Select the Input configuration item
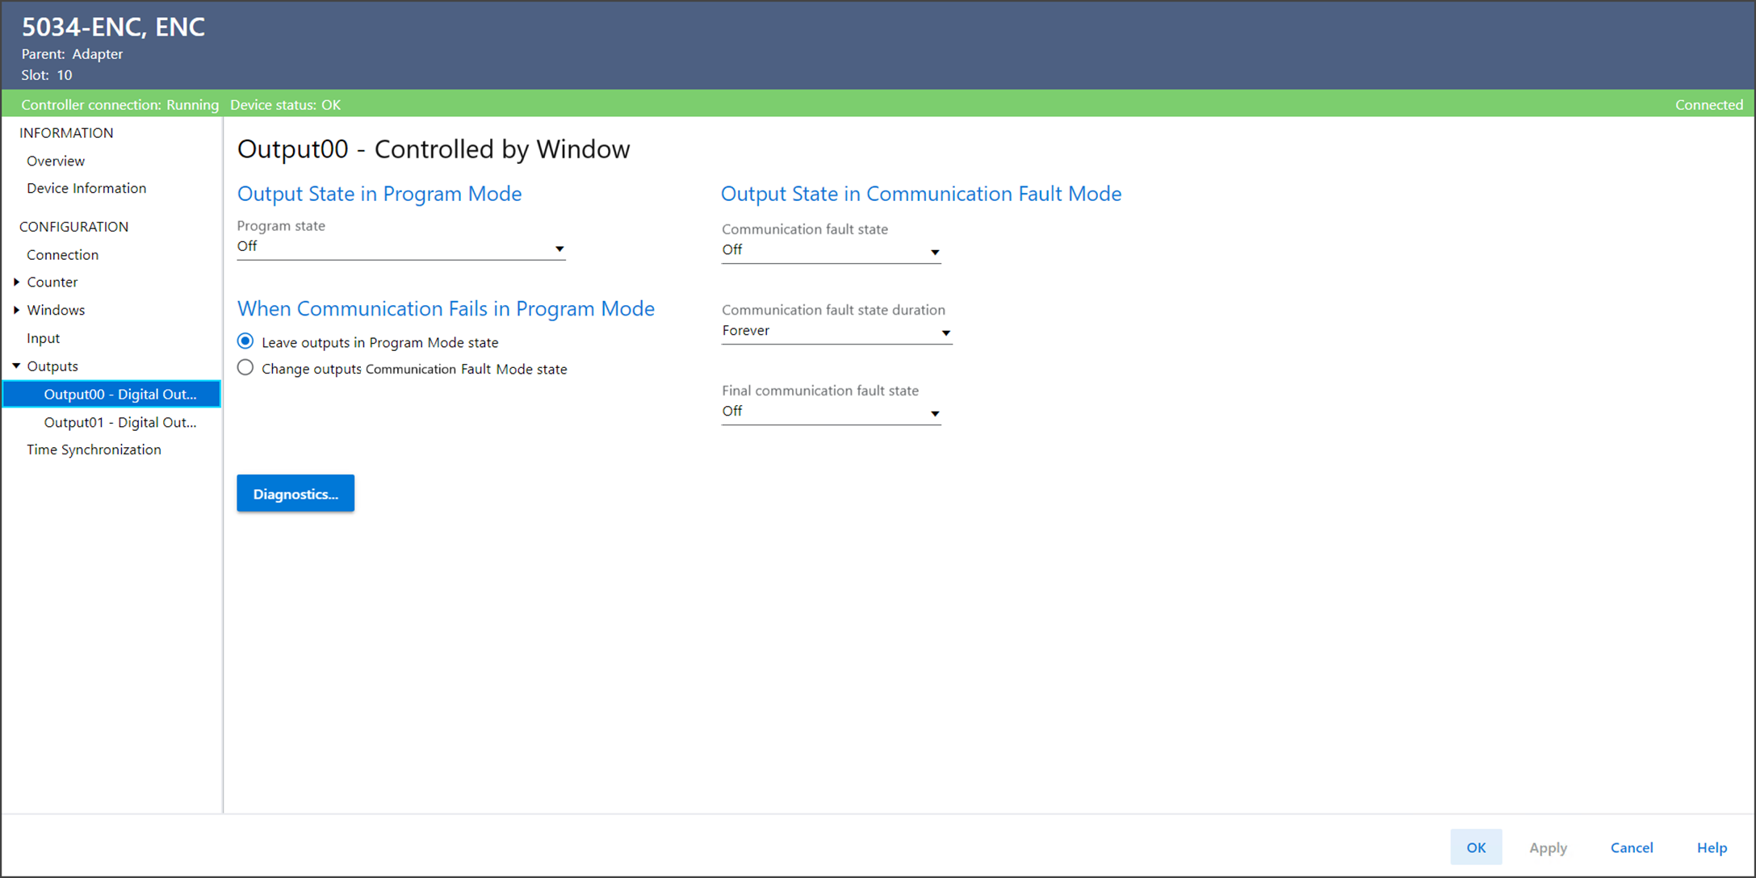Viewport: 1756px width, 878px height. (x=43, y=338)
